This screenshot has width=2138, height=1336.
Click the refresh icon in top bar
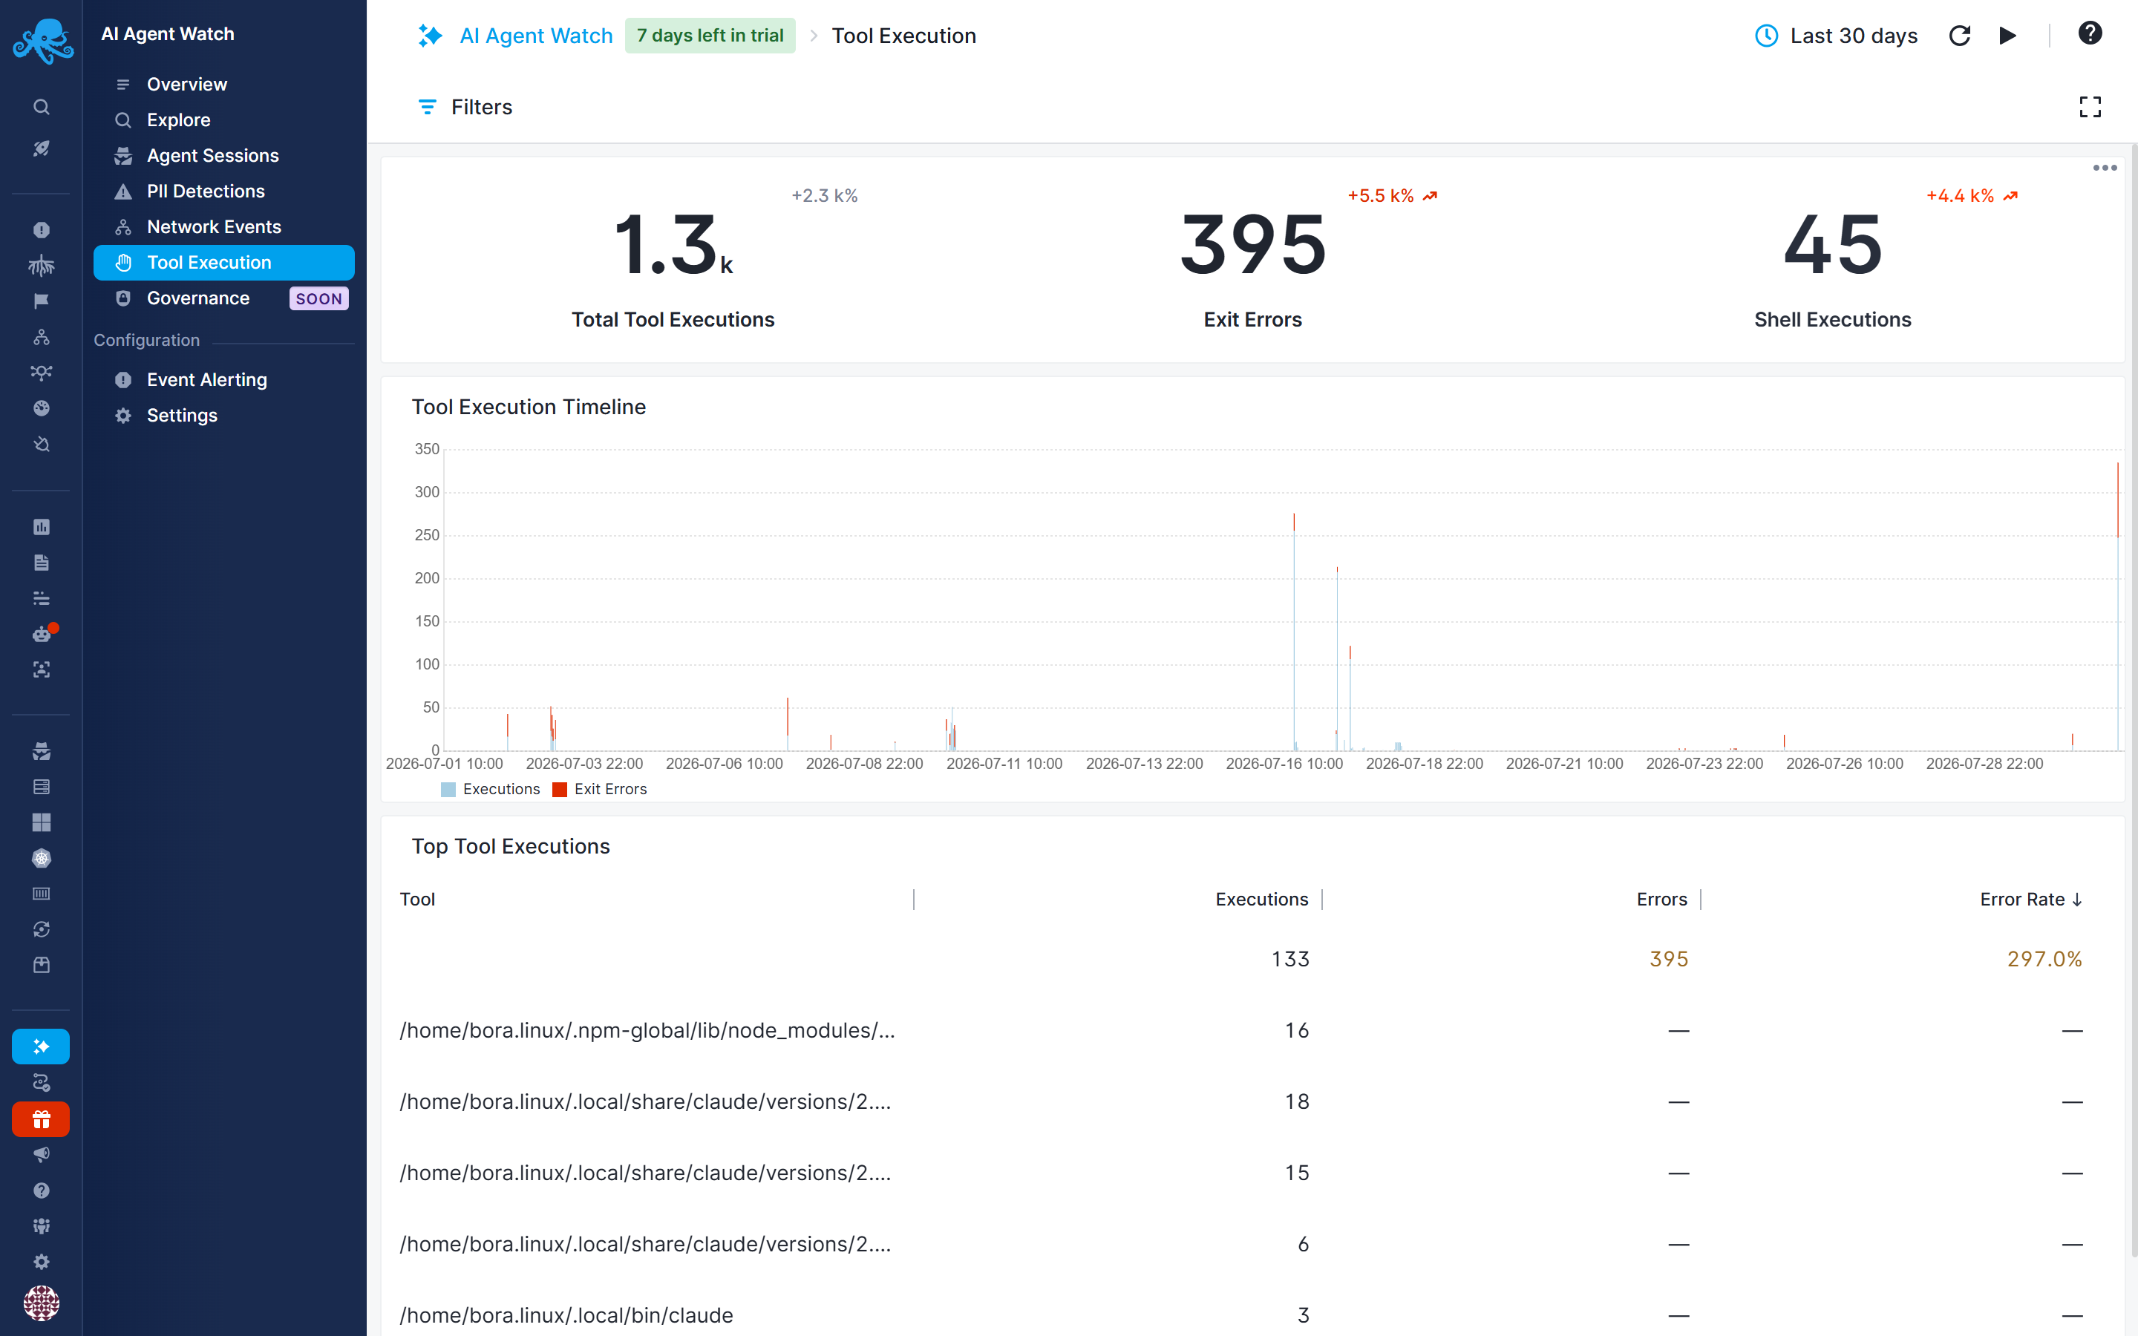point(1960,36)
